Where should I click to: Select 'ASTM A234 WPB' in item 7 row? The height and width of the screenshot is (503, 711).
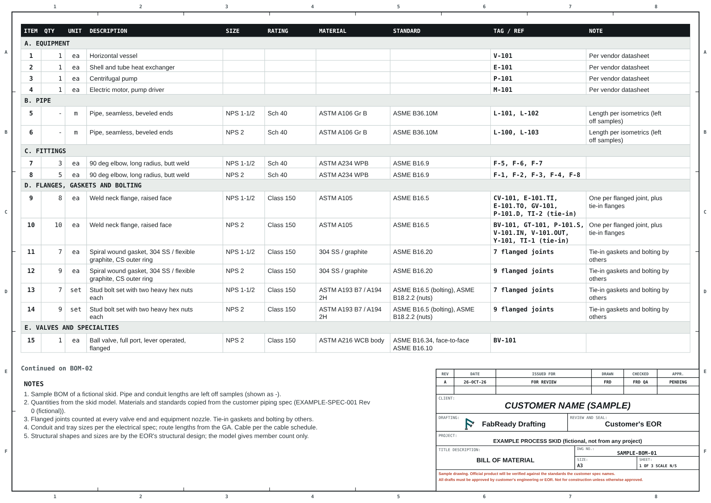(x=344, y=163)
